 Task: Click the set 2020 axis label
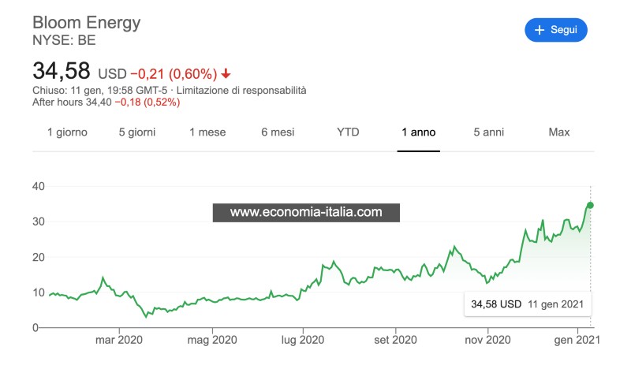coord(395,340)
